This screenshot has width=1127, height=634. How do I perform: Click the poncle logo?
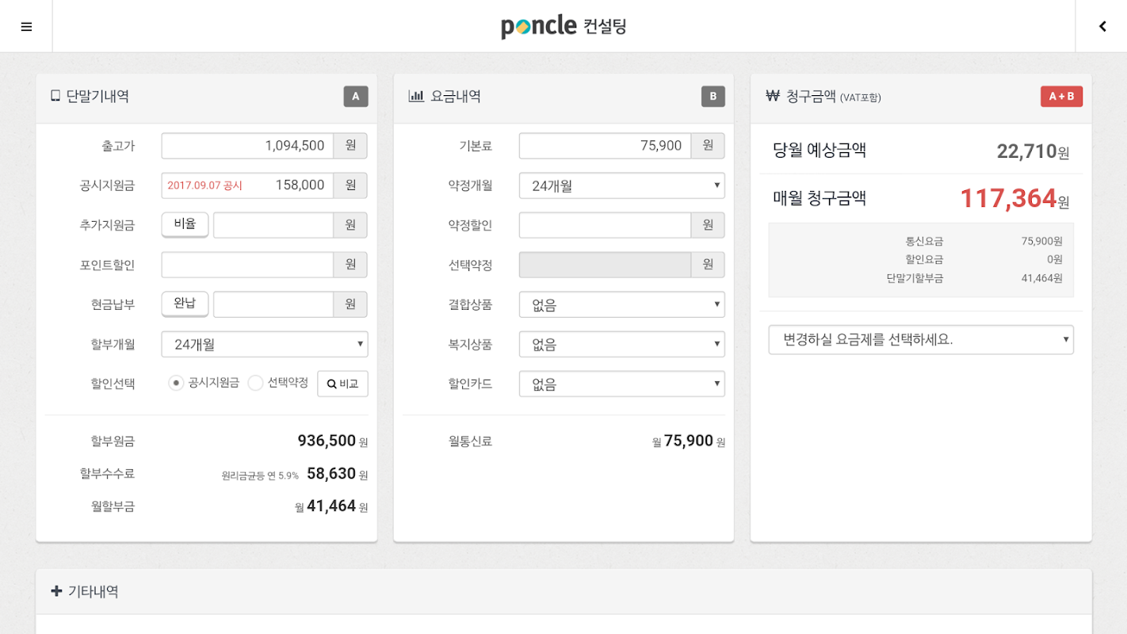[x=539, y=26]
